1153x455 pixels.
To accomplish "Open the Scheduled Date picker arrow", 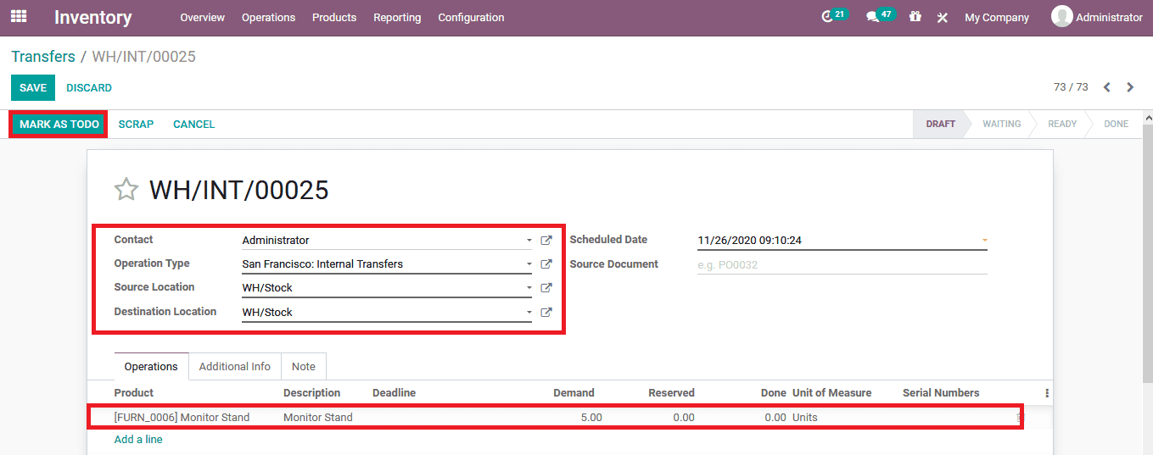I will tap(984, 241).
